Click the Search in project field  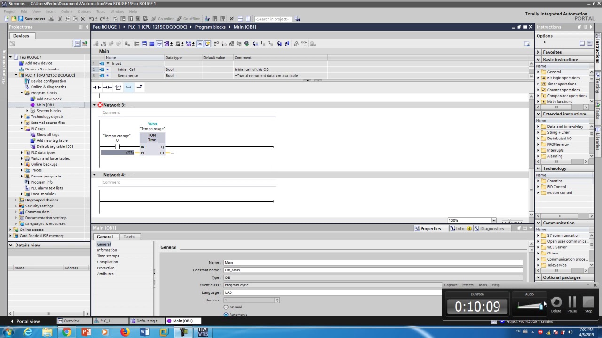pos(272,19)
